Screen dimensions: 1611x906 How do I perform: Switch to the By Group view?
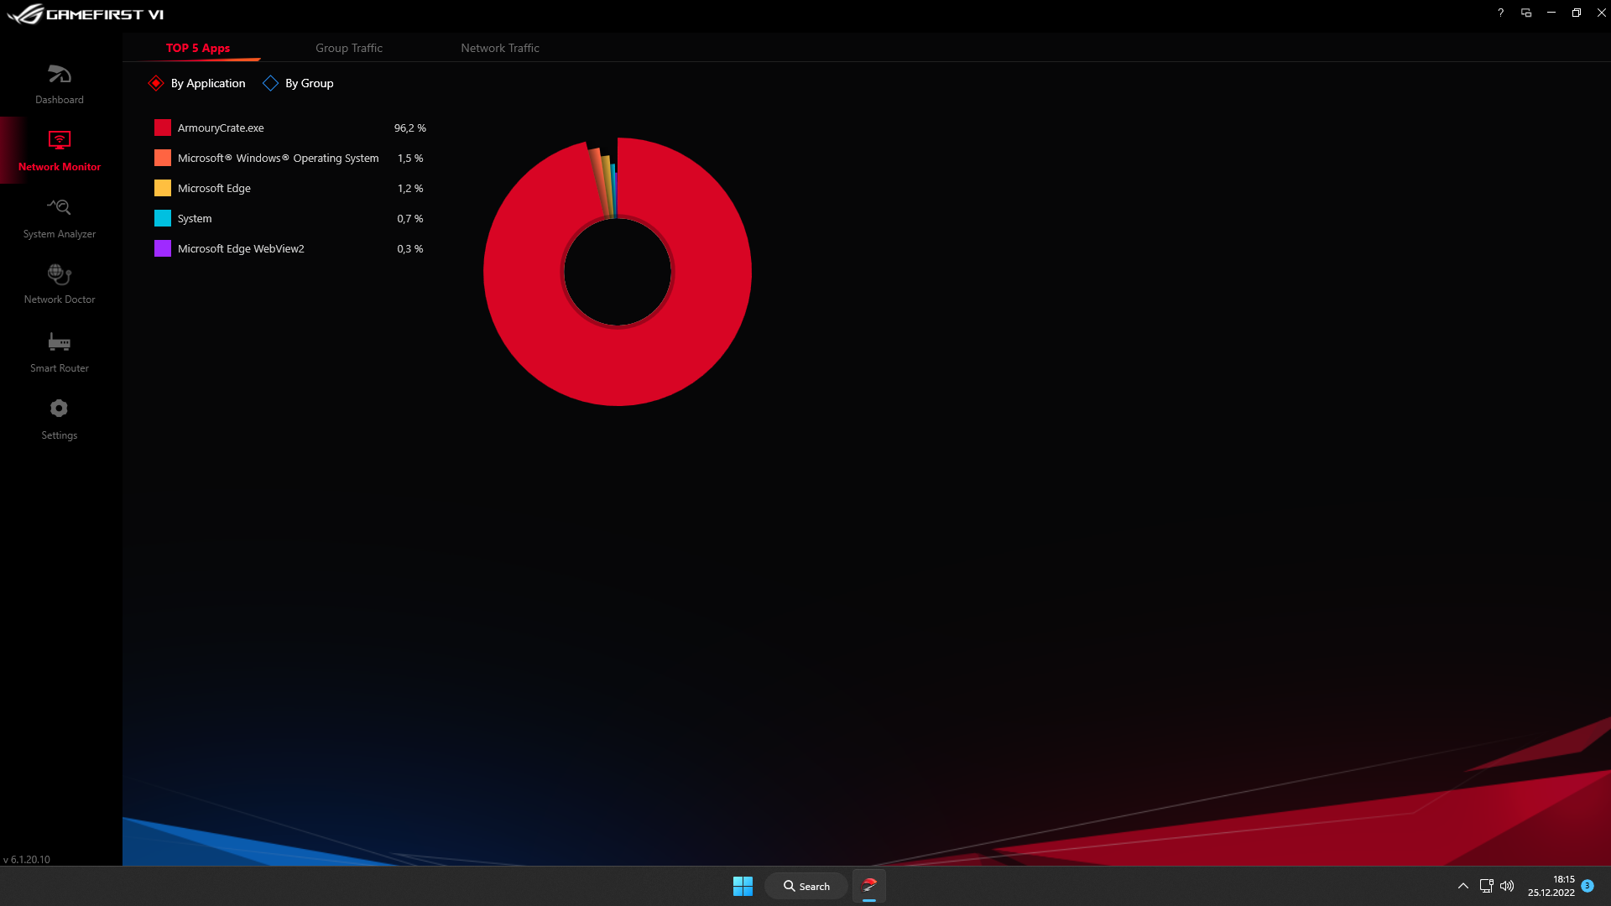298,83
